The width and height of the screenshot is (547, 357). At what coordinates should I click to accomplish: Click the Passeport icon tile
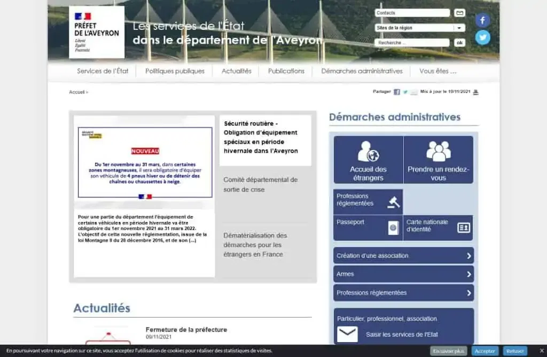(x=368, y=227)
